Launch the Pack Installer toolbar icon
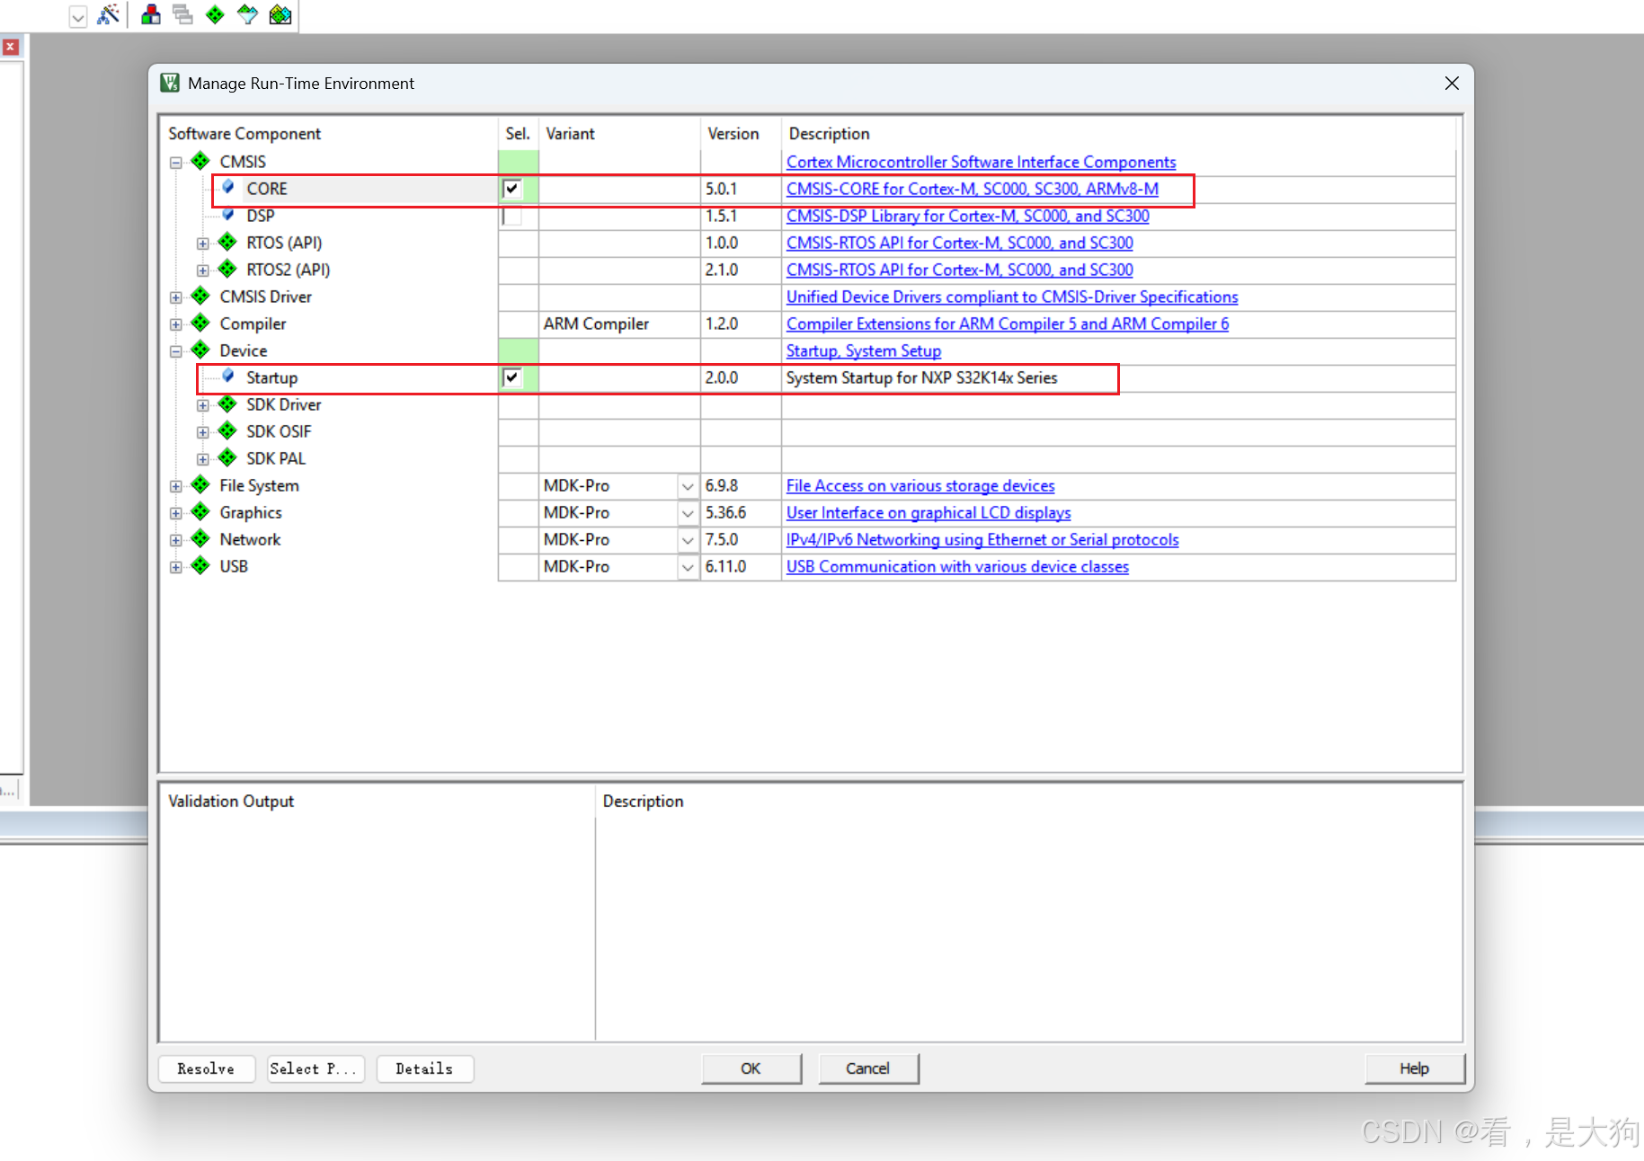This screenshot has width=1644, height=1161. coord(280,14)
